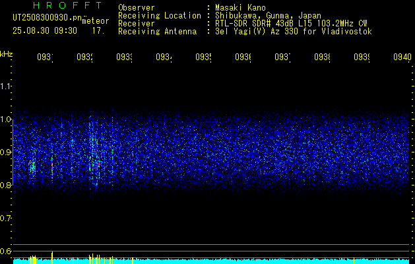The height and width of the screenshot is (264, 415).
Task: Click the date 25.08.30 09:30 text
Action: tap(45, 31)
